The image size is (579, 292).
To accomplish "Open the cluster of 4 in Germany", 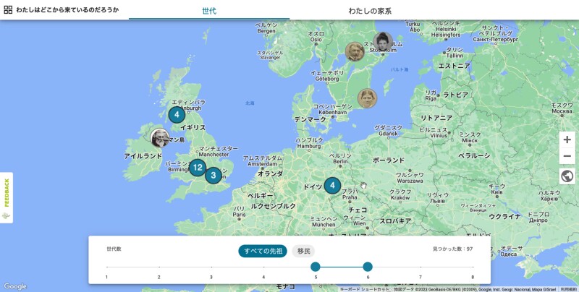I will pyautogui.click(x=332, y=186).
